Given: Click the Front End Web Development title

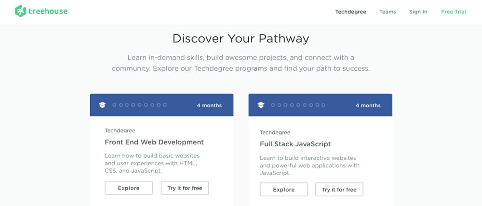Looking at the screenshot, I should (154, 142).
